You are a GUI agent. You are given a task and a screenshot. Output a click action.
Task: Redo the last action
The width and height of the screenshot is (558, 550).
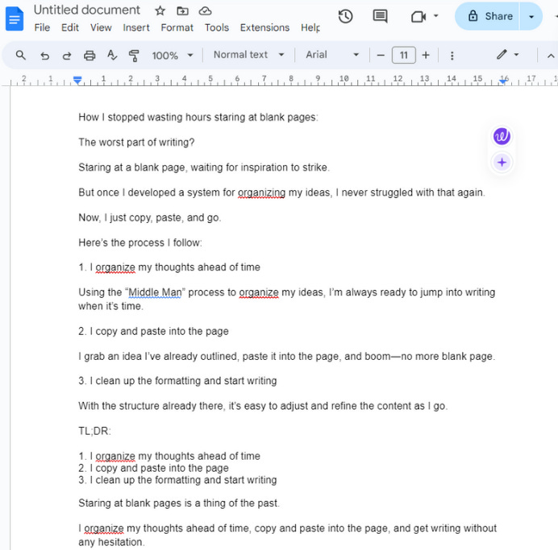point(67,56)
